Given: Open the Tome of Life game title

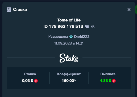Looking at the screenshot, I should pyautogui.click(x=69, y=20).
